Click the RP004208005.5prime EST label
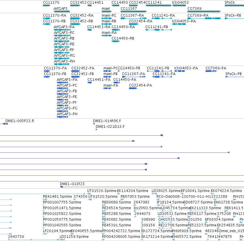 click(x=121, y=237)
